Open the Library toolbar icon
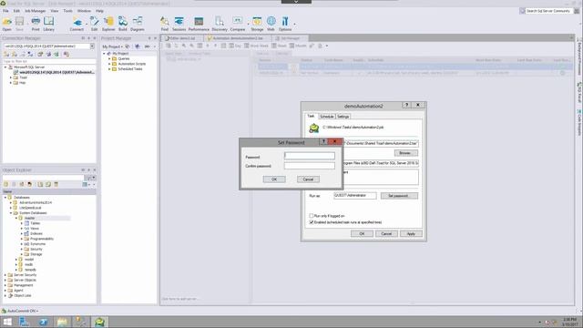Image resolution: width=583 pixels, height=328 pixels. 48,24
